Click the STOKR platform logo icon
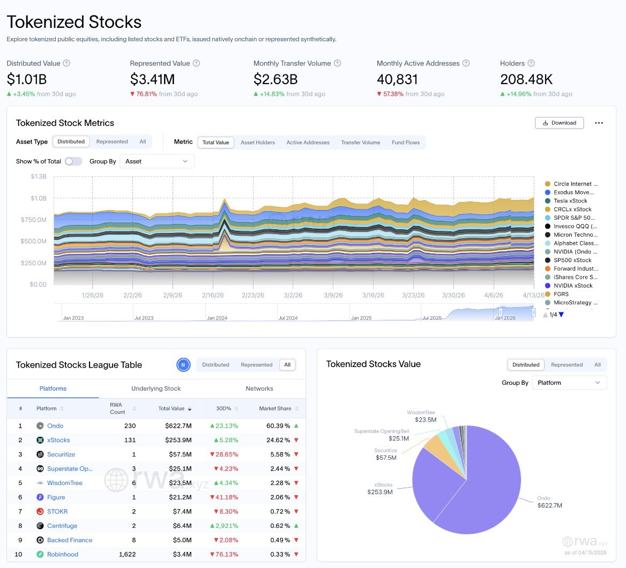The height and width of the screenshot is (568, 626). coord(40,511)
